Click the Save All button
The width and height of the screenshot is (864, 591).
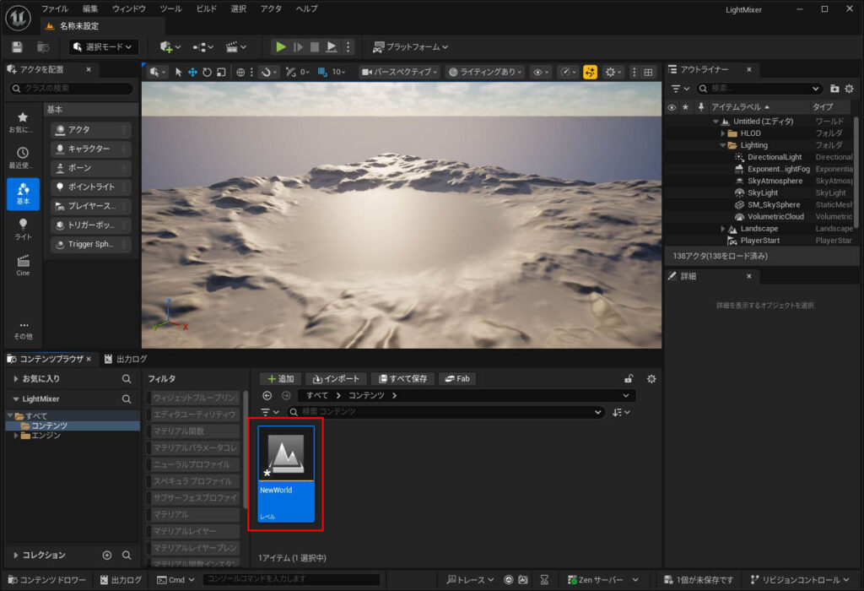point(401,379)
